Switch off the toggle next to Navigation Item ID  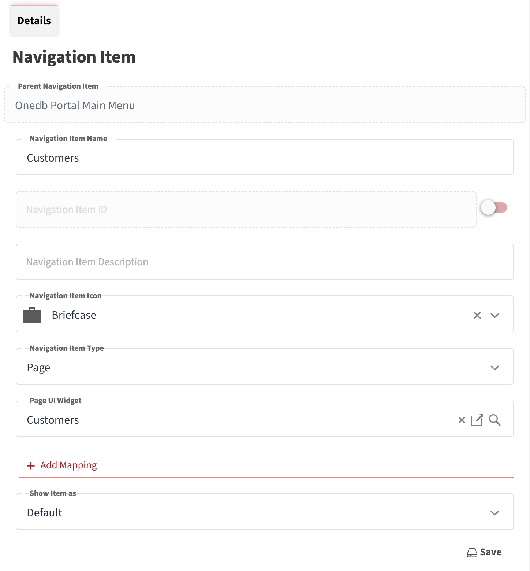pyautogui.click(x=494, y=207)
